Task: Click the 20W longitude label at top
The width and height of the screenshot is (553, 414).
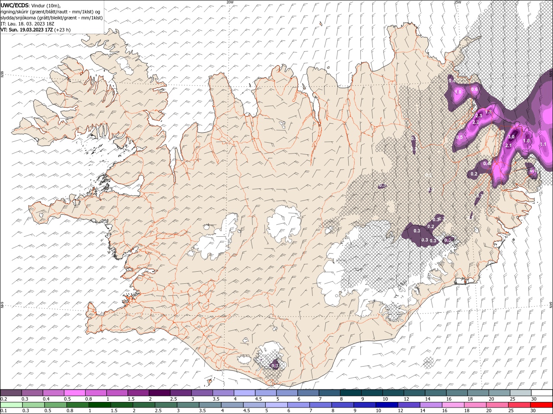Action: click(x=230, y=2)
